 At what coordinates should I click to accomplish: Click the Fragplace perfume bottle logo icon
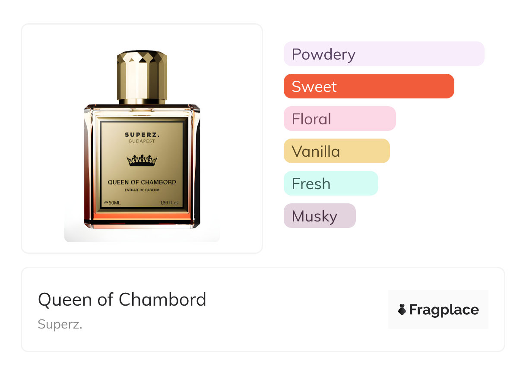402,310
